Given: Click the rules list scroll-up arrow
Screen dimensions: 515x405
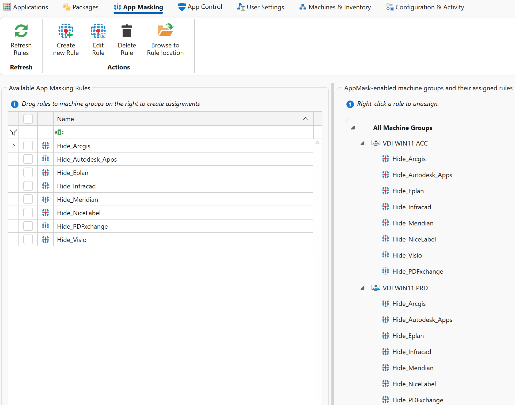Looking at the screenshot, I should click(317, 142).
